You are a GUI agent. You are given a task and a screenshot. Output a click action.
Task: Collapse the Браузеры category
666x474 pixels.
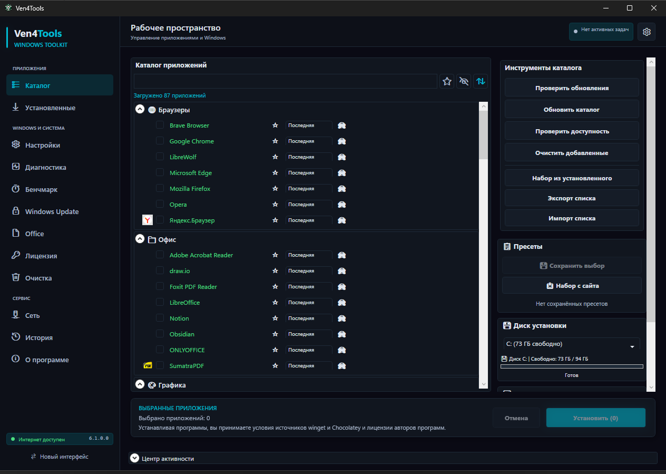point(140,109)
